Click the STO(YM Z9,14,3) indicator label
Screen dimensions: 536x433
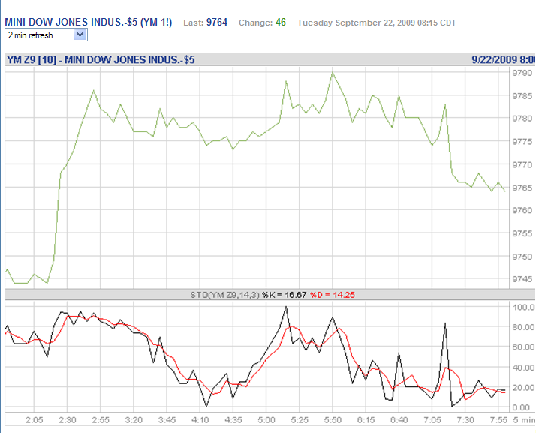pyautogui.click(x=225, y=295)
